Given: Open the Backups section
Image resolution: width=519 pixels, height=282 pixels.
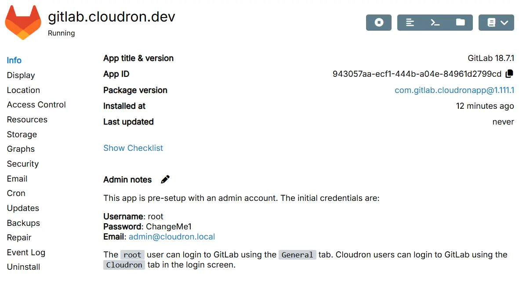Looking at the screenshot, I should tap(23, 223).
